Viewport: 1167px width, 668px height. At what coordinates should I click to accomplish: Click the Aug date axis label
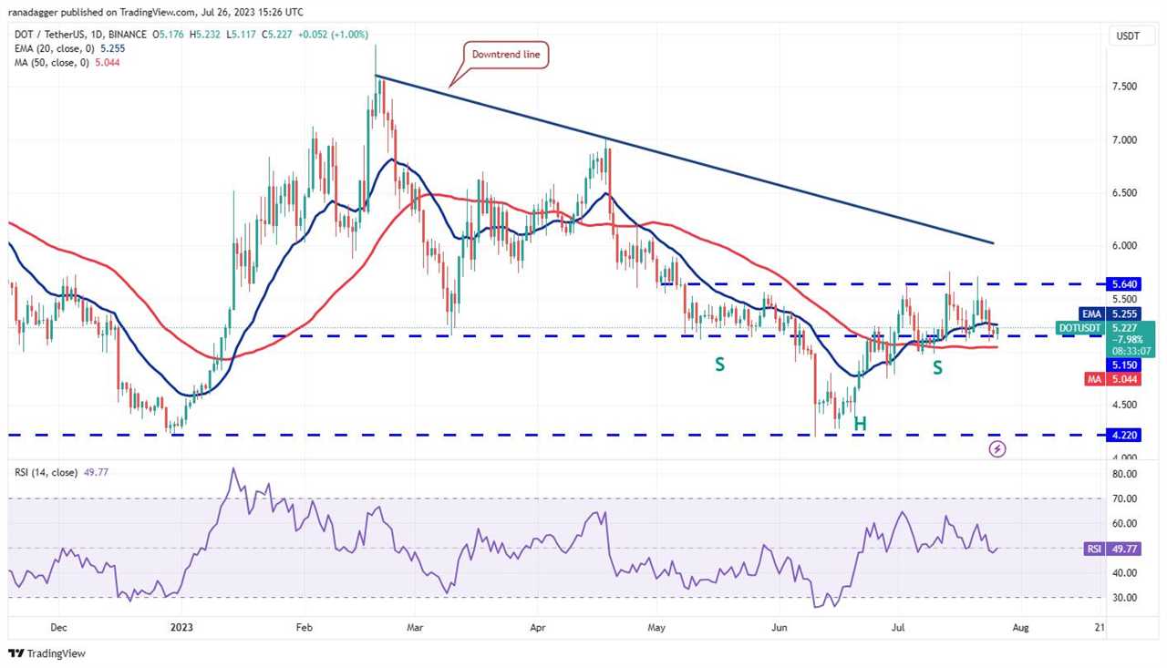click(1020, 628)
